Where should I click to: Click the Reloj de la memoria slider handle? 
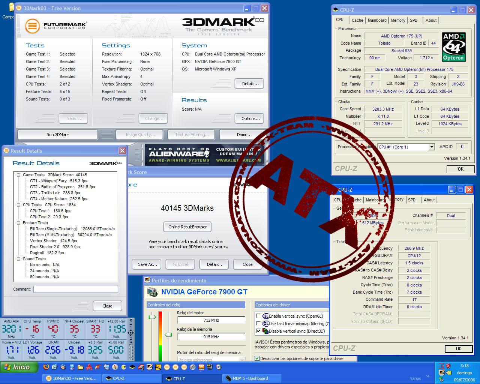168,334
